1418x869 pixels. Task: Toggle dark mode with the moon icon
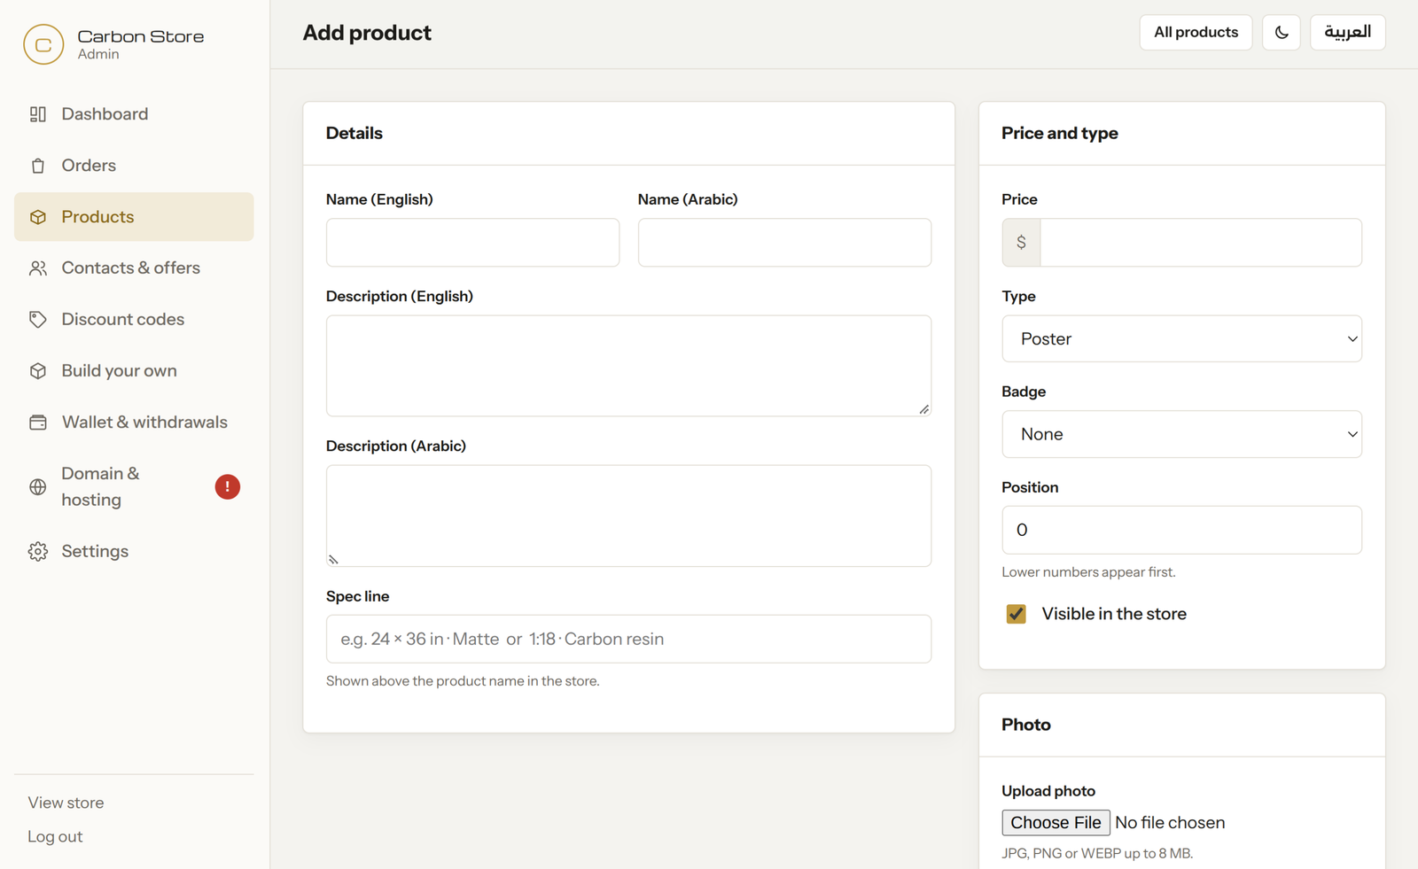[x=1282, y=33]
